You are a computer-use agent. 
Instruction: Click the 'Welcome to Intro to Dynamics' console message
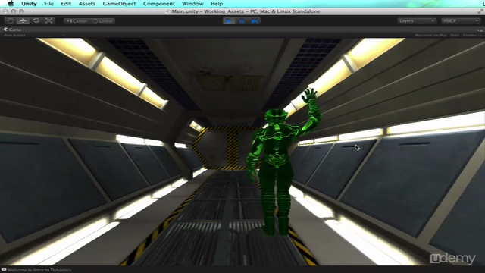point(39,270)
